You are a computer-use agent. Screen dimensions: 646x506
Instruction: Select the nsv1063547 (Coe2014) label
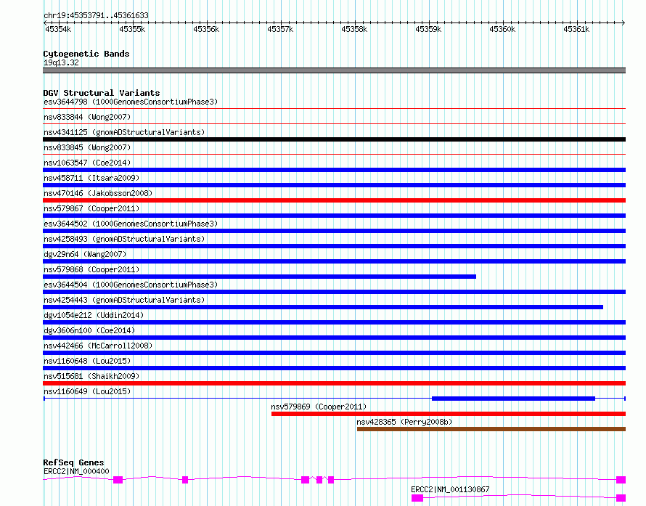(x=87, y=163)
